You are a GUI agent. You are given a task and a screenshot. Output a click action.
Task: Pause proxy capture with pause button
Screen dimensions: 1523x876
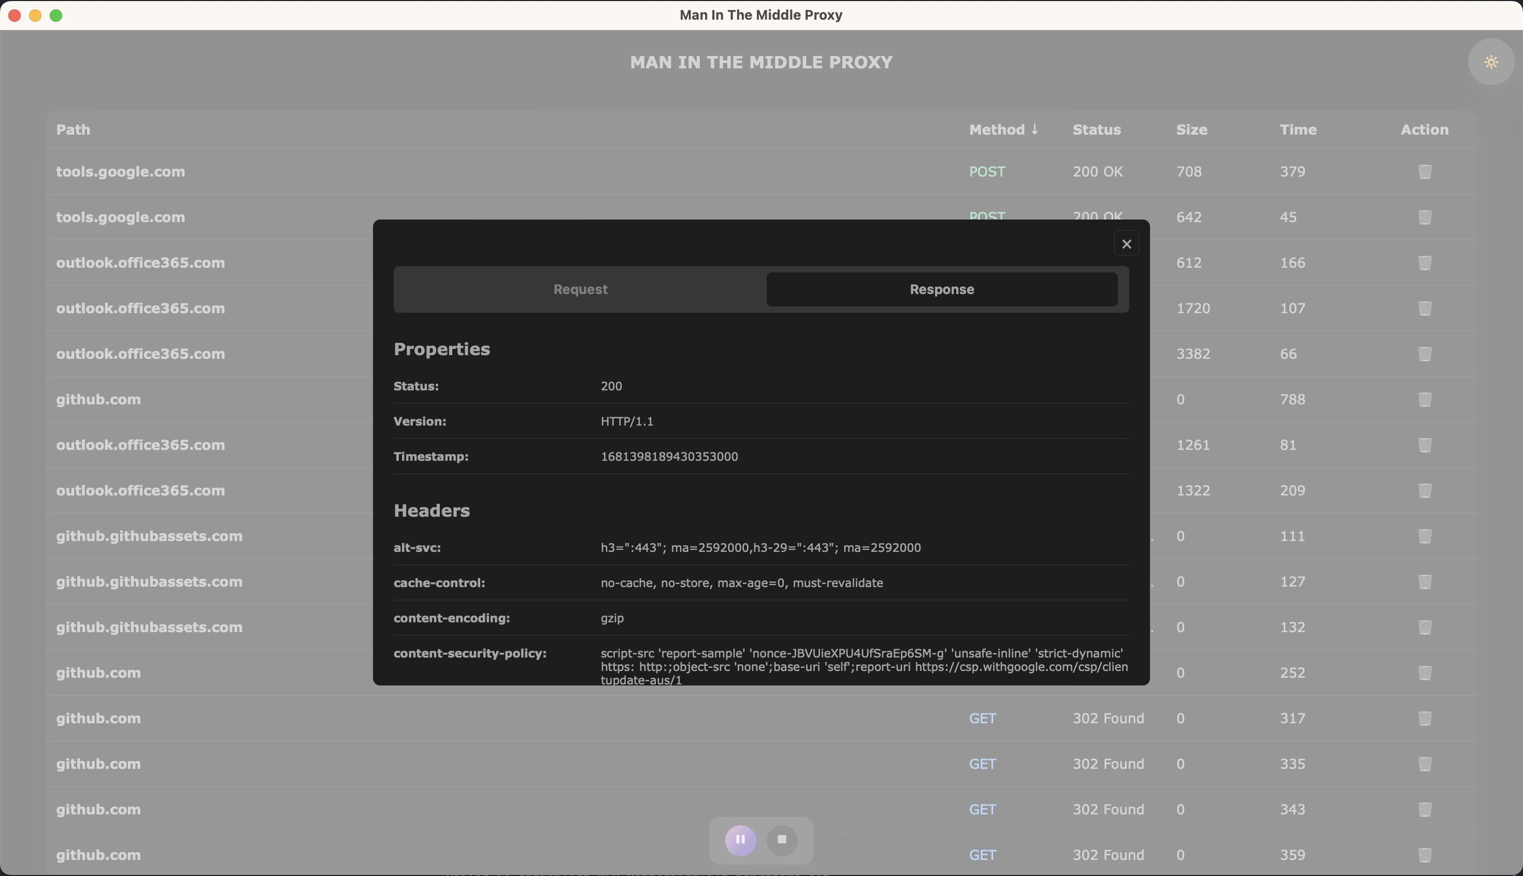740,839
